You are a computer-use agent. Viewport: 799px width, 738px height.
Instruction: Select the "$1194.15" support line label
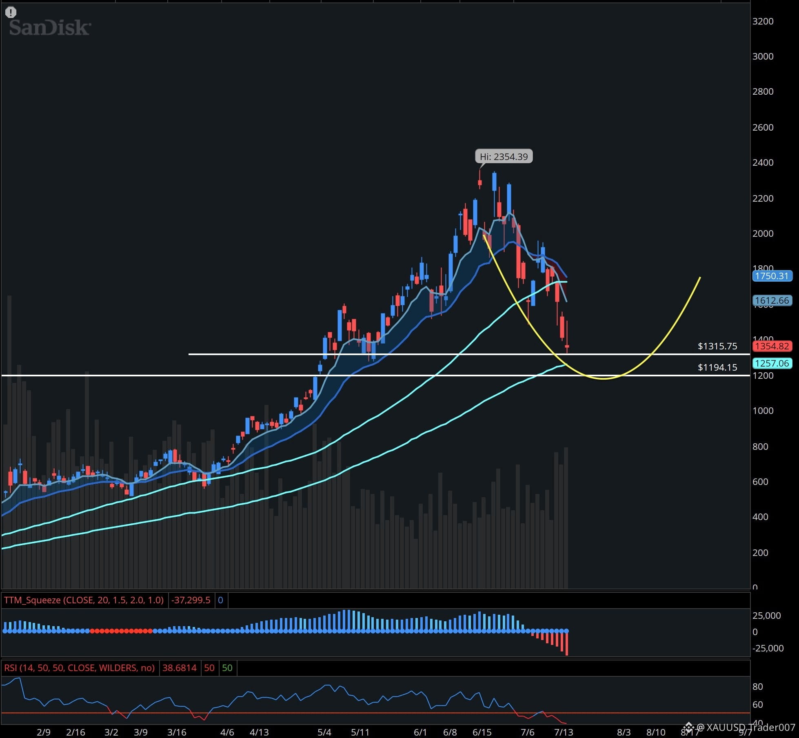(717, 367)
